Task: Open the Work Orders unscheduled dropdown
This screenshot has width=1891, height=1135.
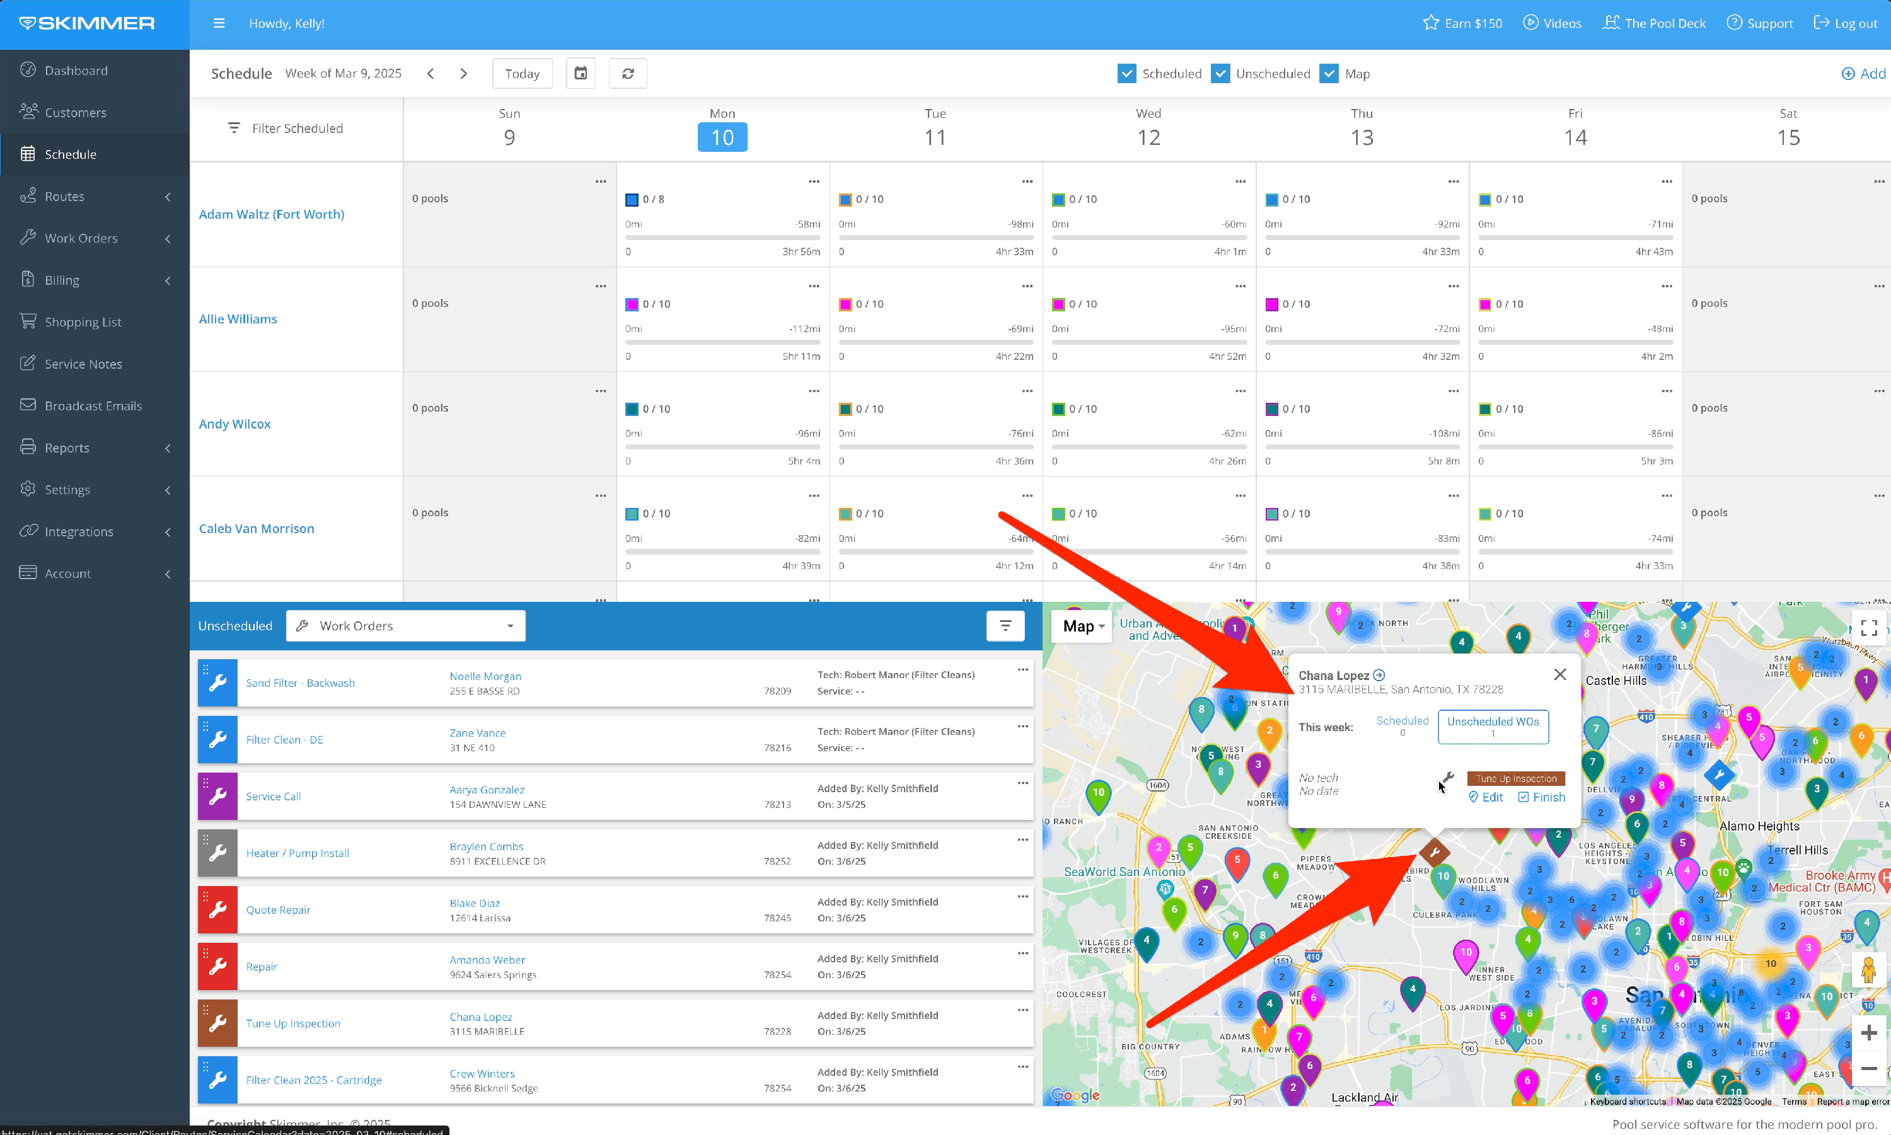Action: [x=405, y=626]
